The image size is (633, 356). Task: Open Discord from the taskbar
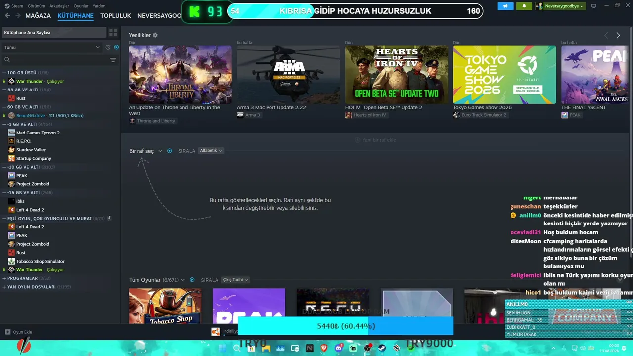pyautogui.click(x=338, y=348)
